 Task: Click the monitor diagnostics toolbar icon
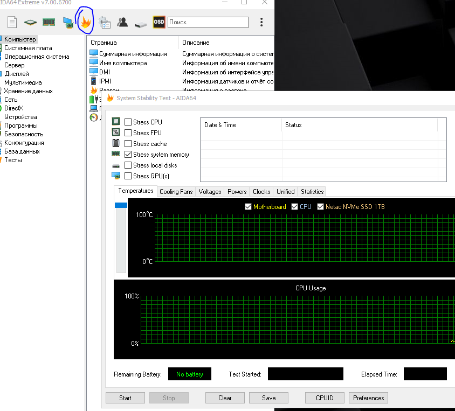point(68,23)
